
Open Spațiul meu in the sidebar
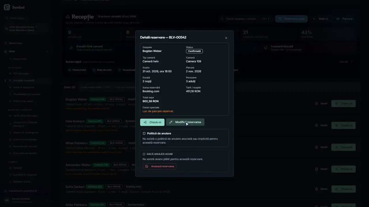(x=25, y=43)
